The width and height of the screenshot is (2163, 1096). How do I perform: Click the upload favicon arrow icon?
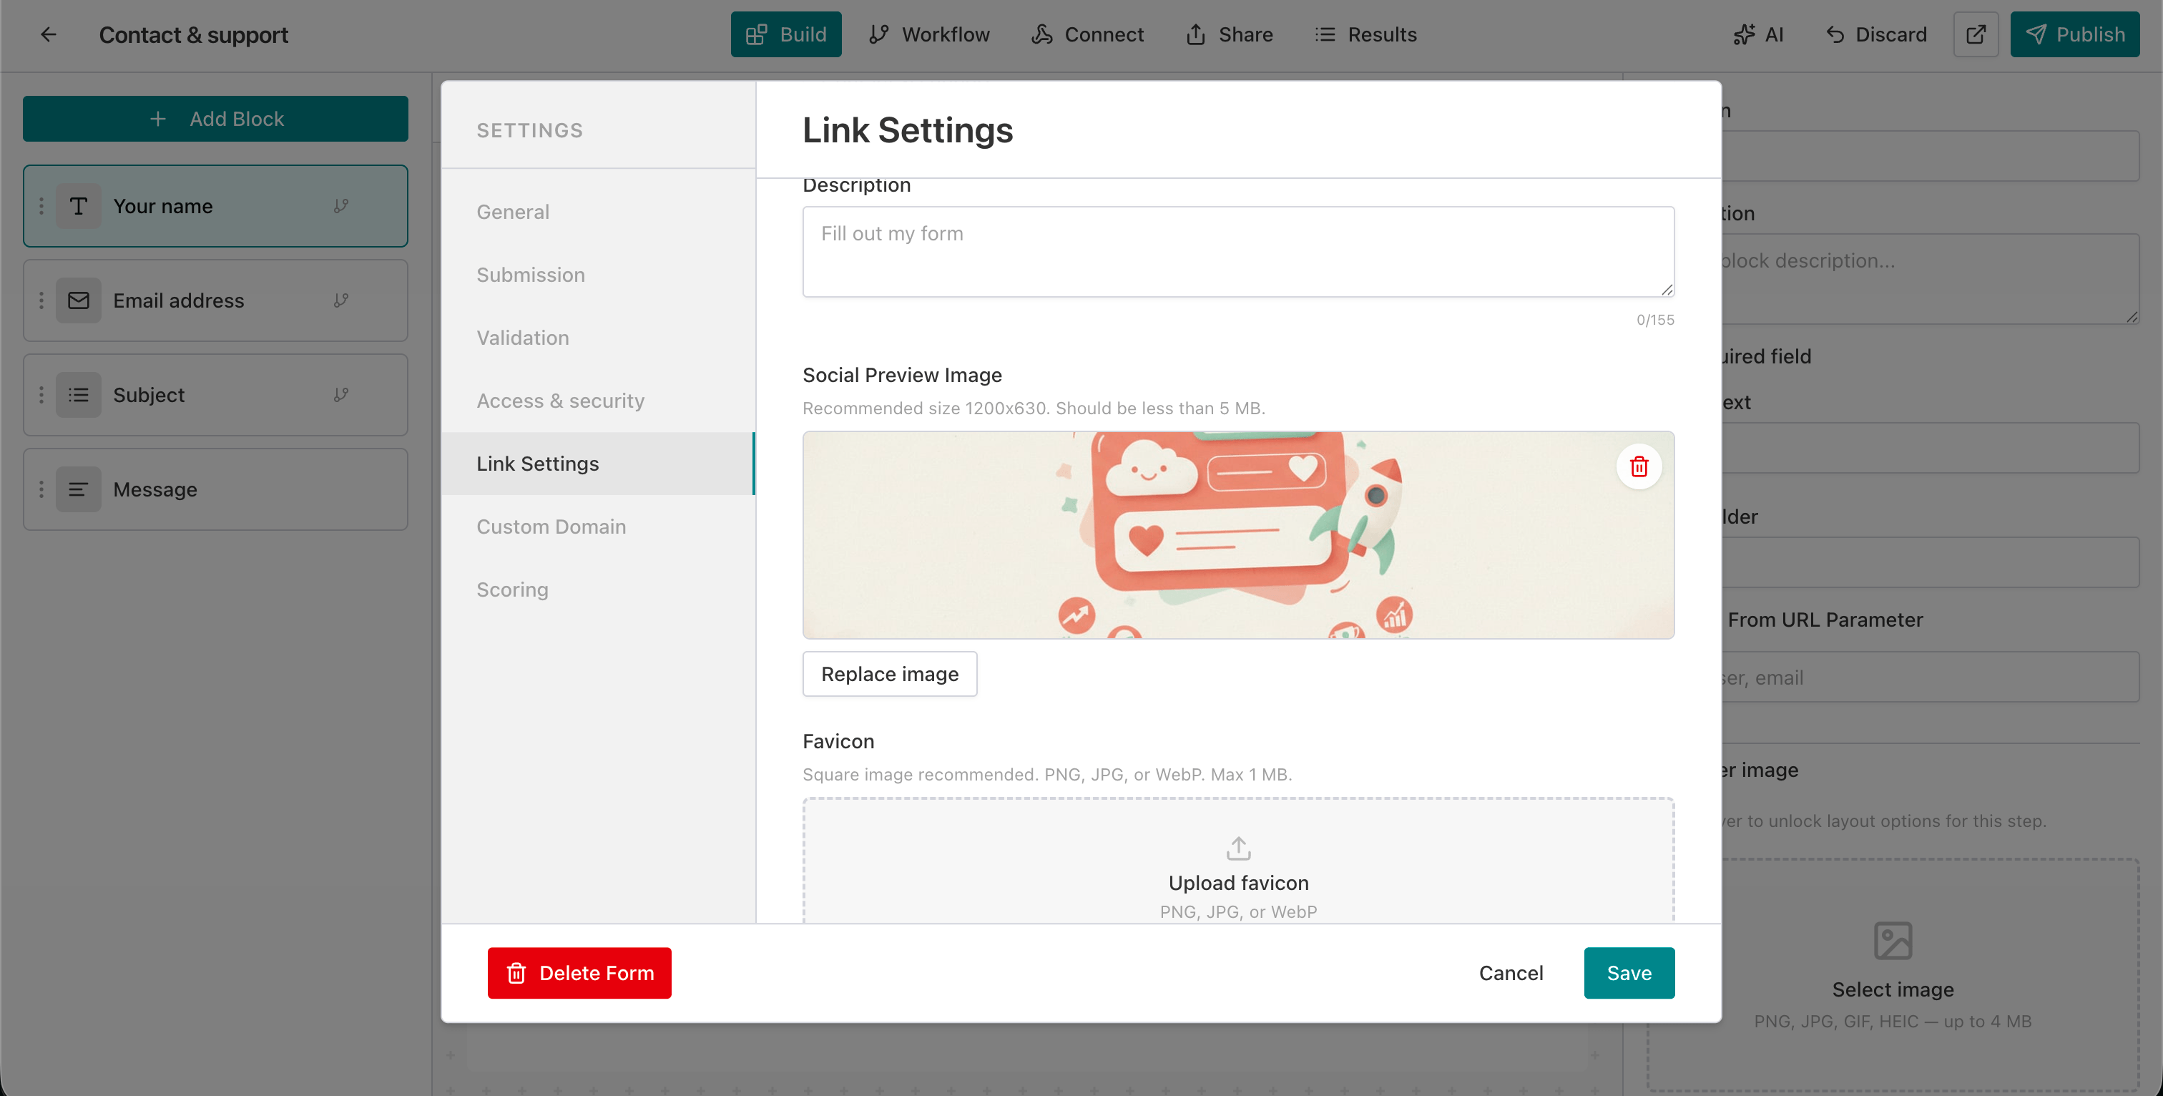(1237, 848)
